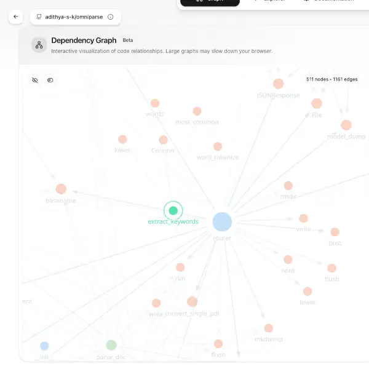The width and height of the screenshot is (369, 369).
Task: Toggle the crossed-out eye visibility icon
Action: 35,80
